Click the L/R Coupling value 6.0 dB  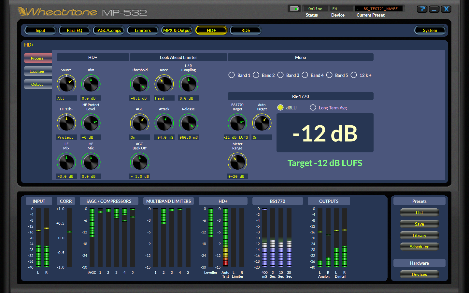coord(189,98)
